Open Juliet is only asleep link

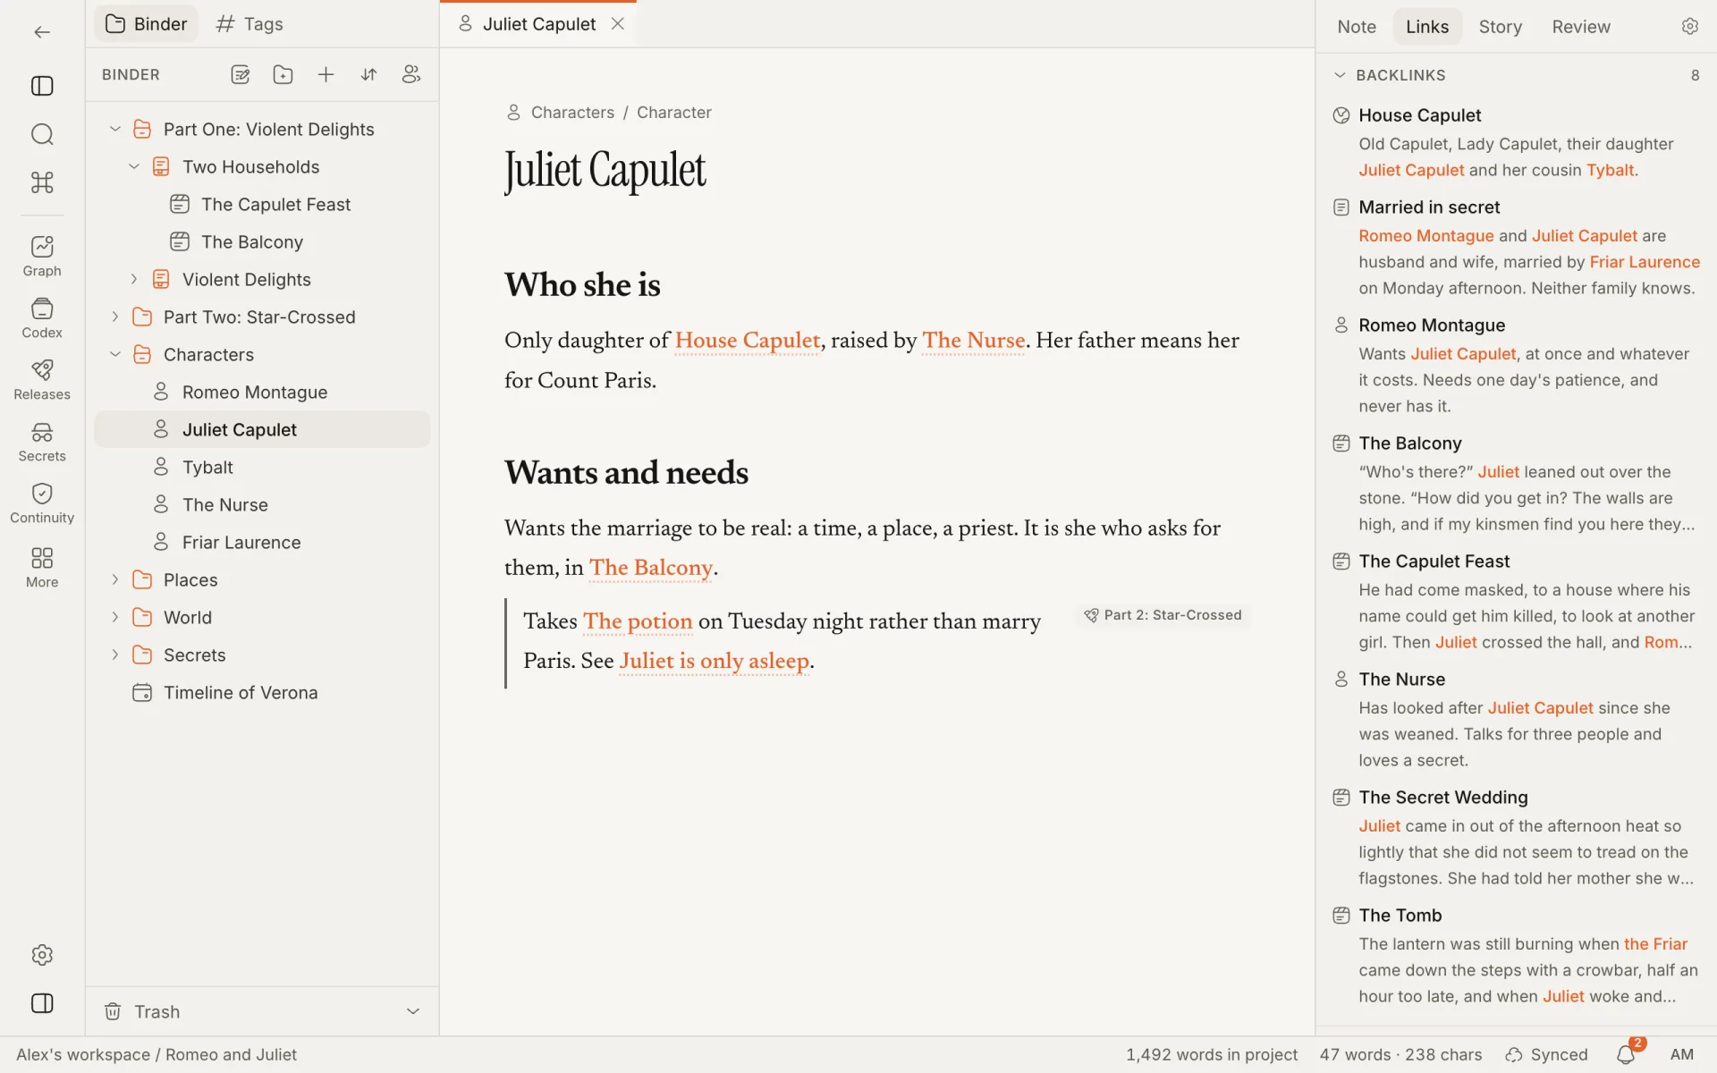click(714, 661)
